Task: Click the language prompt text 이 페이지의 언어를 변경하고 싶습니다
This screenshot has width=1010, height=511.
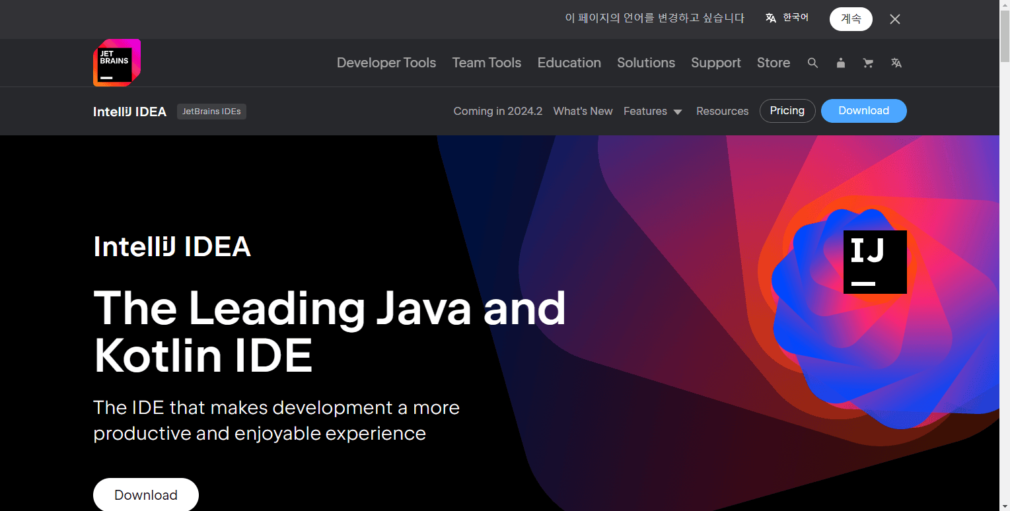Action: click(x=655, y=18)
